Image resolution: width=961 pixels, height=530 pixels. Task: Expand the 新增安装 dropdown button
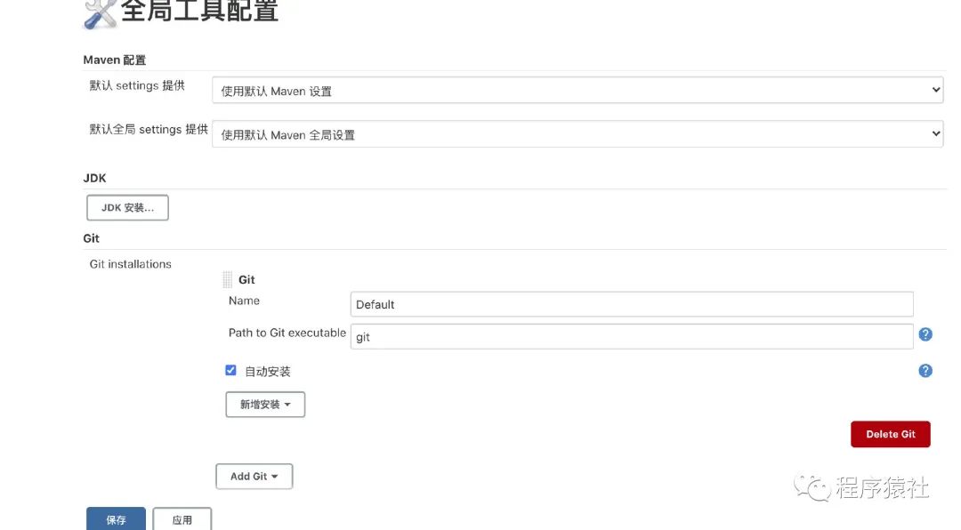[x=265, y=405]
